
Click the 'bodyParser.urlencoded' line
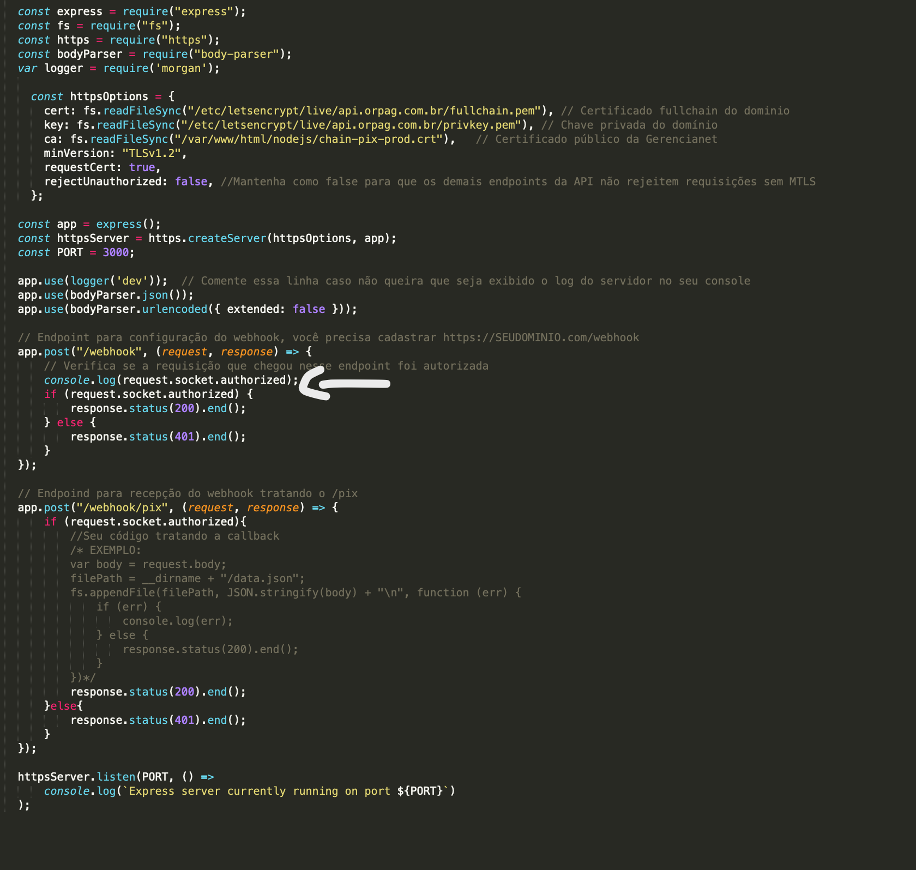187,309
